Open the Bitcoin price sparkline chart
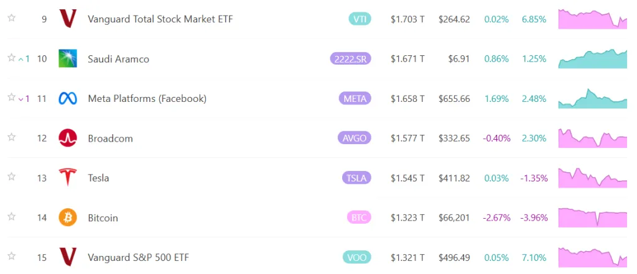Screen dimensions: 637x274 click(593, 217)
